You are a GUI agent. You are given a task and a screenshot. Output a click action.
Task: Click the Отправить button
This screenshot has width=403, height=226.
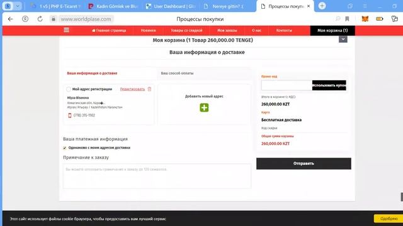tap(304, 163)
